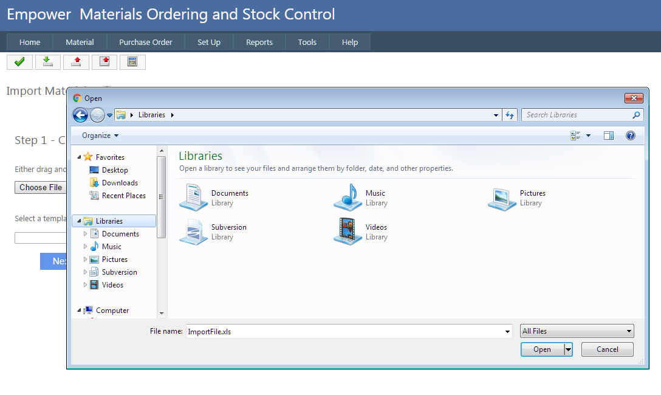Click the calculator toolbar icon
661x395 pixels.
(132, 62)
